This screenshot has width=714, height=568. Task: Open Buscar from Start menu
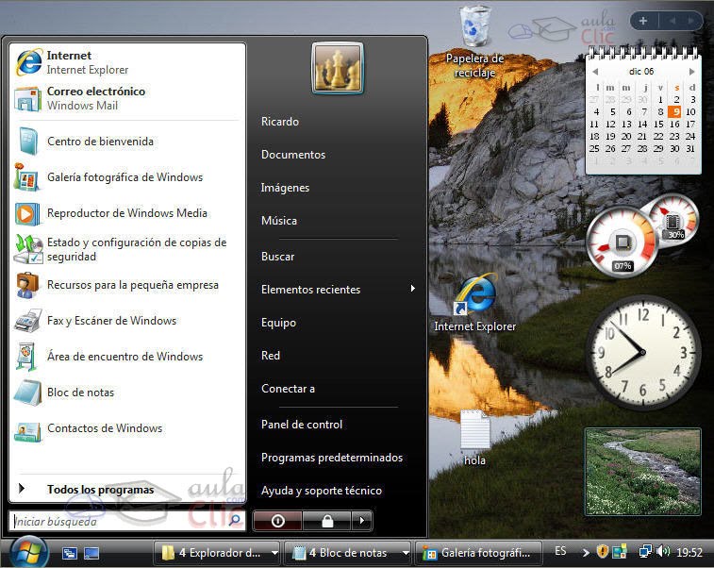click(x=277, y=257)
